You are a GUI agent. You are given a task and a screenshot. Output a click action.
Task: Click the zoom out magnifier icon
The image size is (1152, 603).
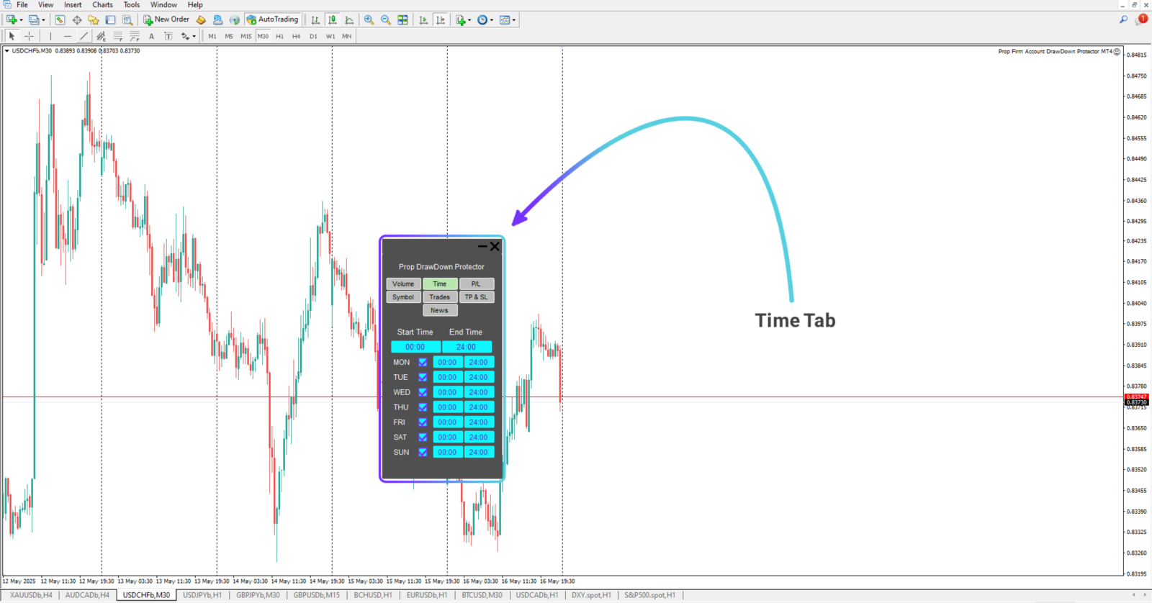386,20
